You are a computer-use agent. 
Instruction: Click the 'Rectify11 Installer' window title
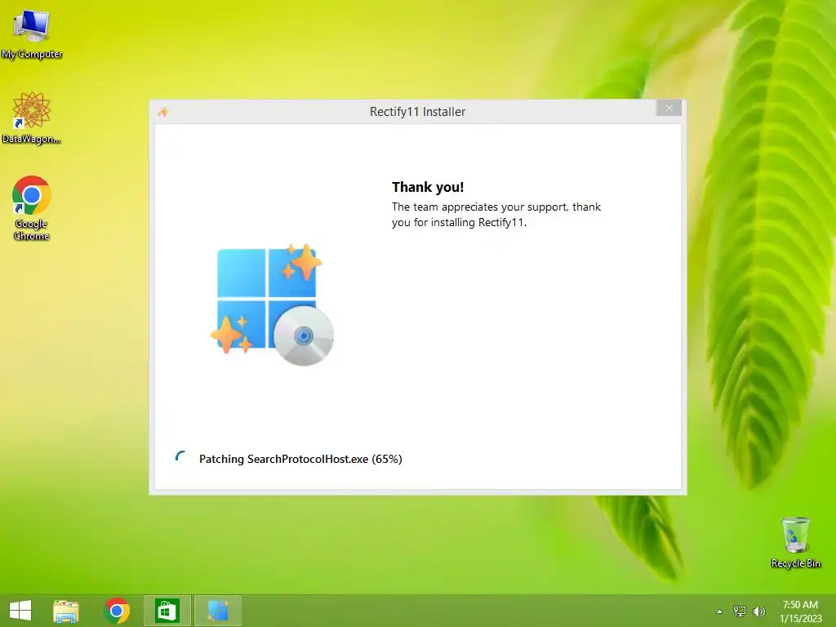[x=417, y=111]
